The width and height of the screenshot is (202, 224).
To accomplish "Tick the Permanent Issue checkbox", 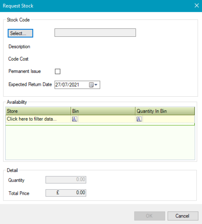I will tap(57, 71).
